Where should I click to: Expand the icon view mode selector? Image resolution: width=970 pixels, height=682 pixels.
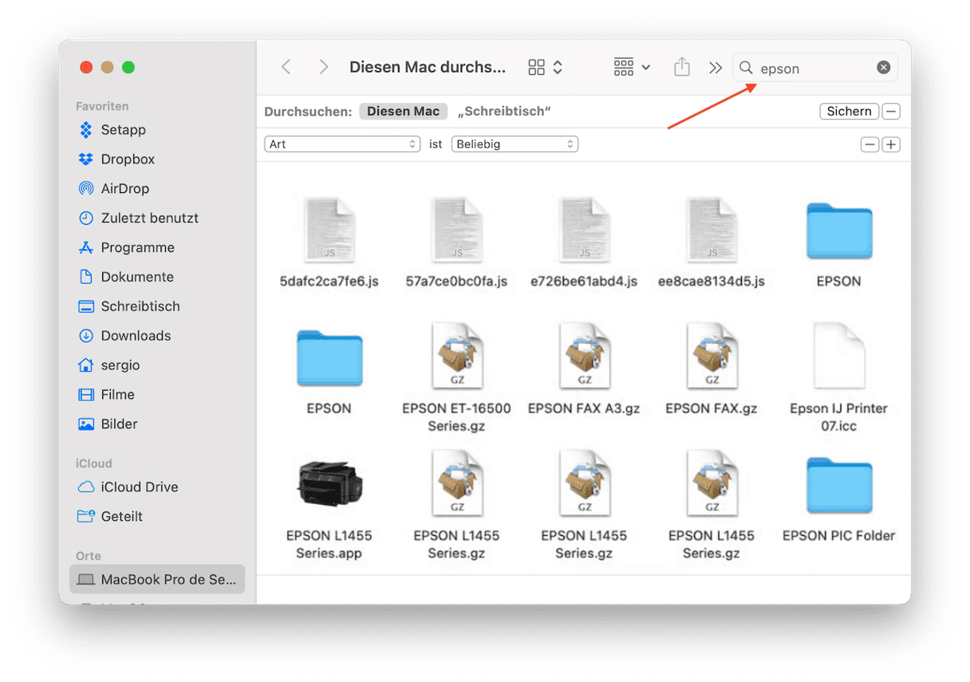click(x=546, y=68)
